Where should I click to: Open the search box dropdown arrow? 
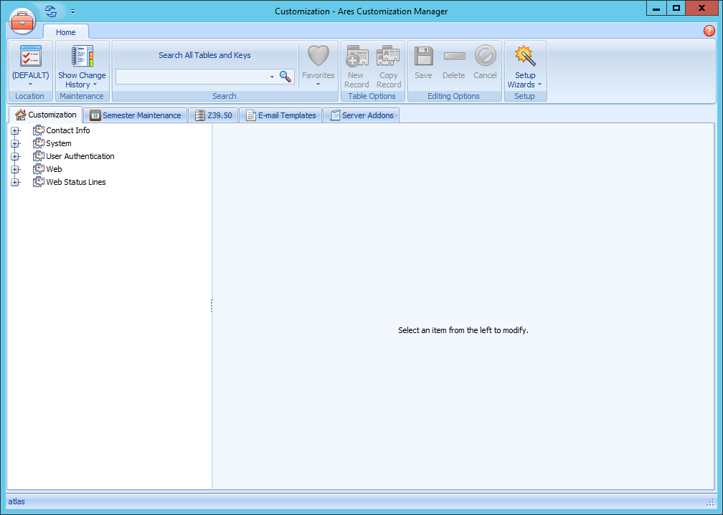tap(272, 77)
